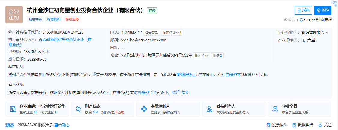Click 登录查看 to reveal phone number
Viewport: 338px width, 130px height.
pyautogui.click(x=151, y=33)
